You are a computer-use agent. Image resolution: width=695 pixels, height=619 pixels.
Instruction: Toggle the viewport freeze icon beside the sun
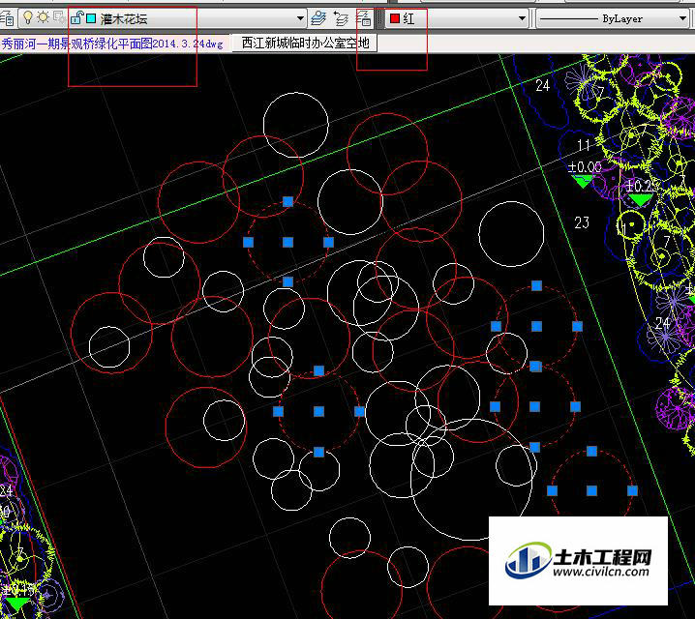59,17
